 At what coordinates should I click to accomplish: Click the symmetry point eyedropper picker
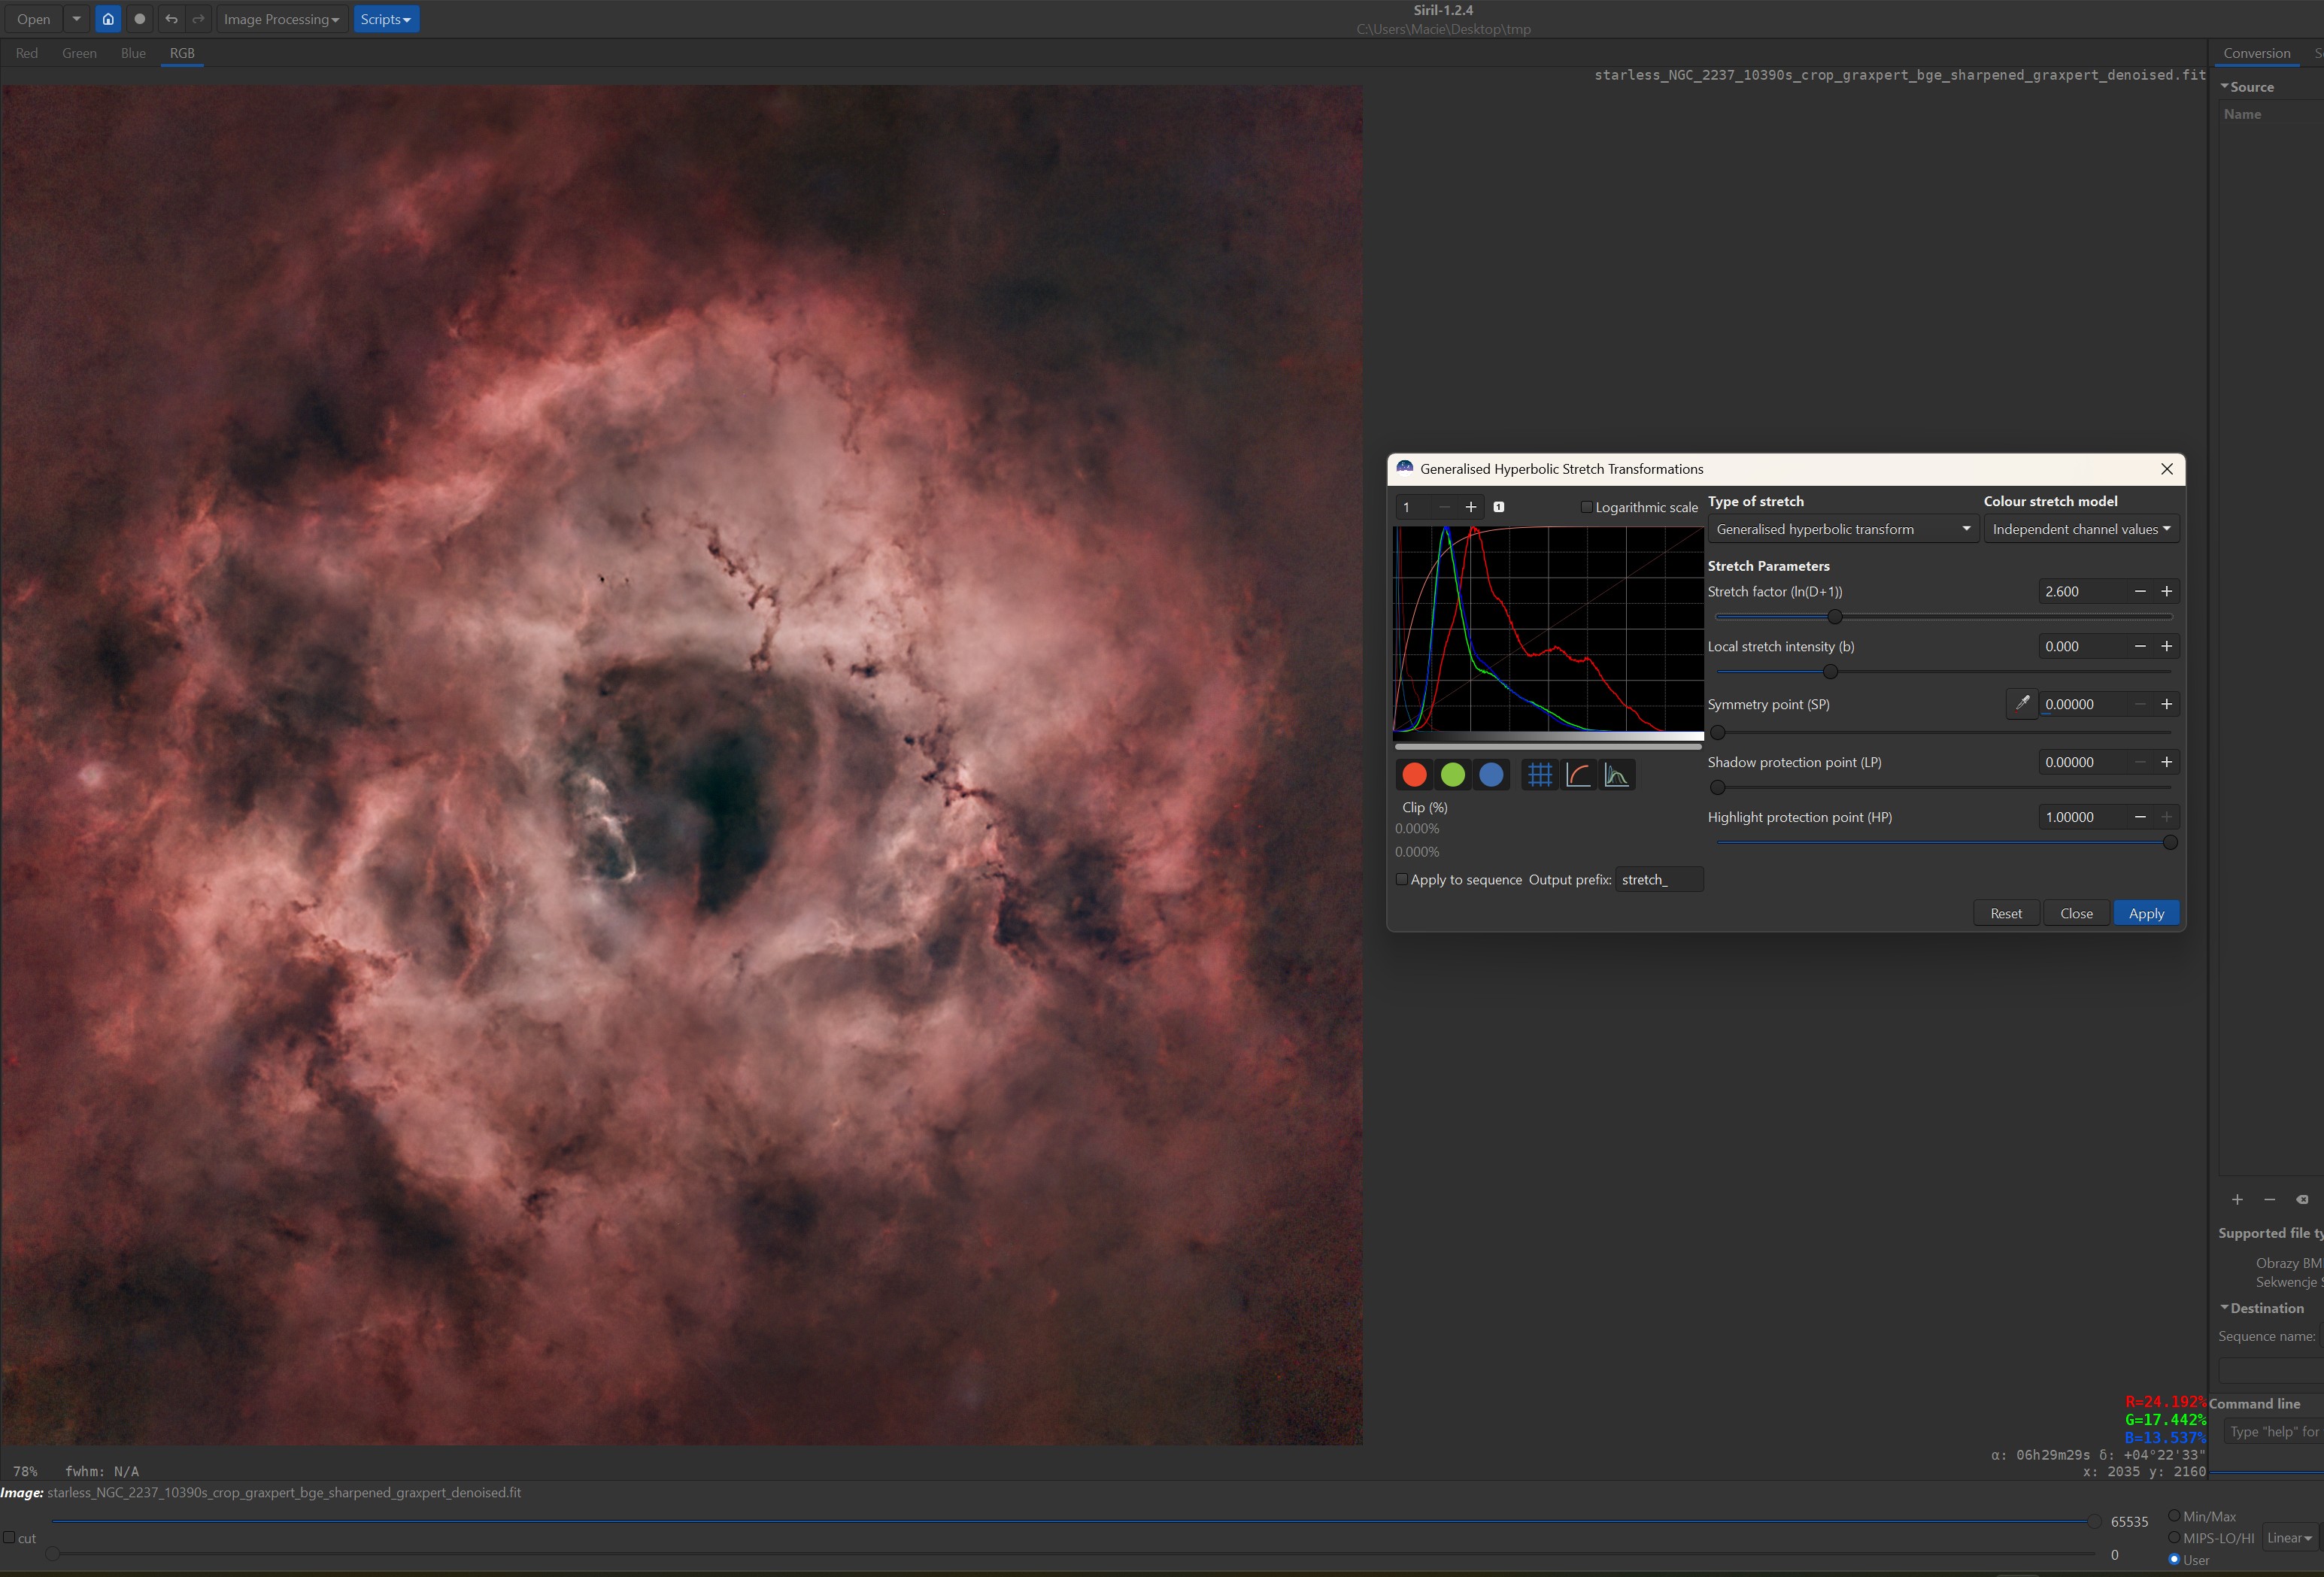(2021, 704)
